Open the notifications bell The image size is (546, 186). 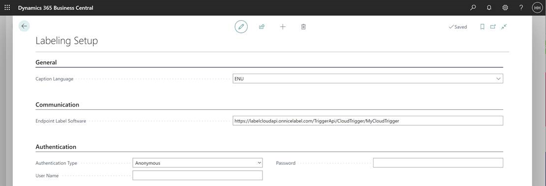coord(489,8)
